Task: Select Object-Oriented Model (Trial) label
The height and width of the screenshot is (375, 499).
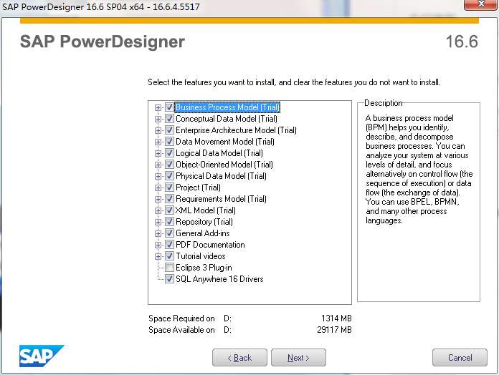Action: pos(224,165)
